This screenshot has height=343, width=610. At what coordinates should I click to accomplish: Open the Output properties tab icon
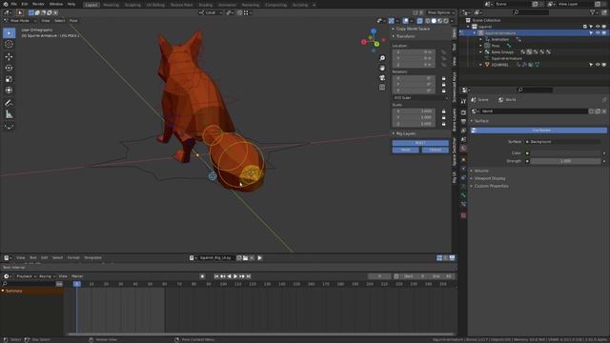click(x=463, y=121)
